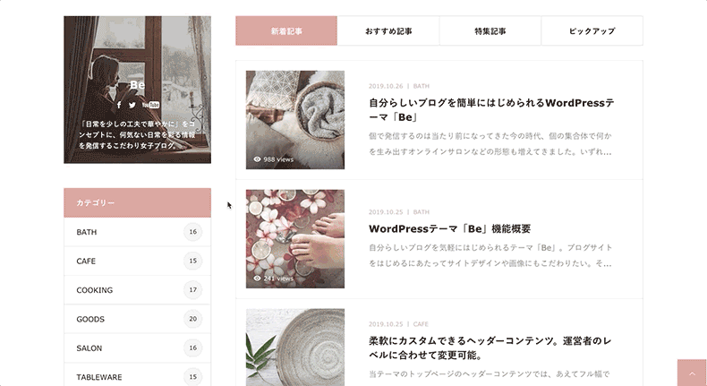Switch to the おすすめ記事 tab
This screenshot has height=386, width=707.
[x=388, y=30]
